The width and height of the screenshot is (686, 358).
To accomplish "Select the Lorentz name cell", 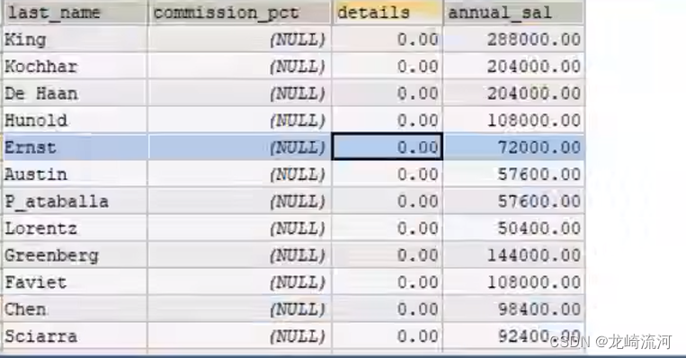I will pyautogui.click(x=75, y=228).
